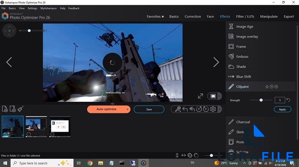Switch to fullscreen with diagonal arrows icon
299x167 pixels.
click(x=200, y=96)
